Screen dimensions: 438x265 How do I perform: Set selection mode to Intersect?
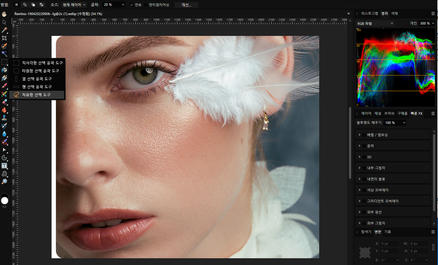click(x=41, y=5)
